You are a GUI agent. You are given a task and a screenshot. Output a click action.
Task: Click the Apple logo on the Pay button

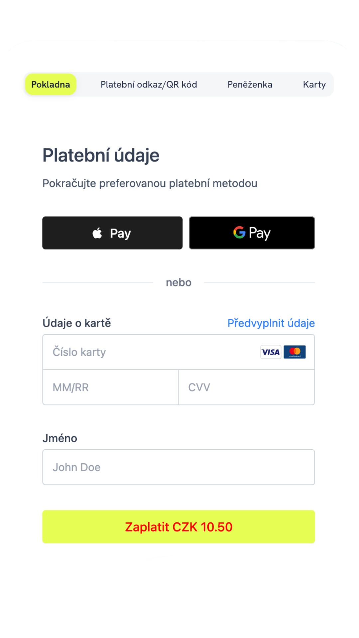coord(97,233)
